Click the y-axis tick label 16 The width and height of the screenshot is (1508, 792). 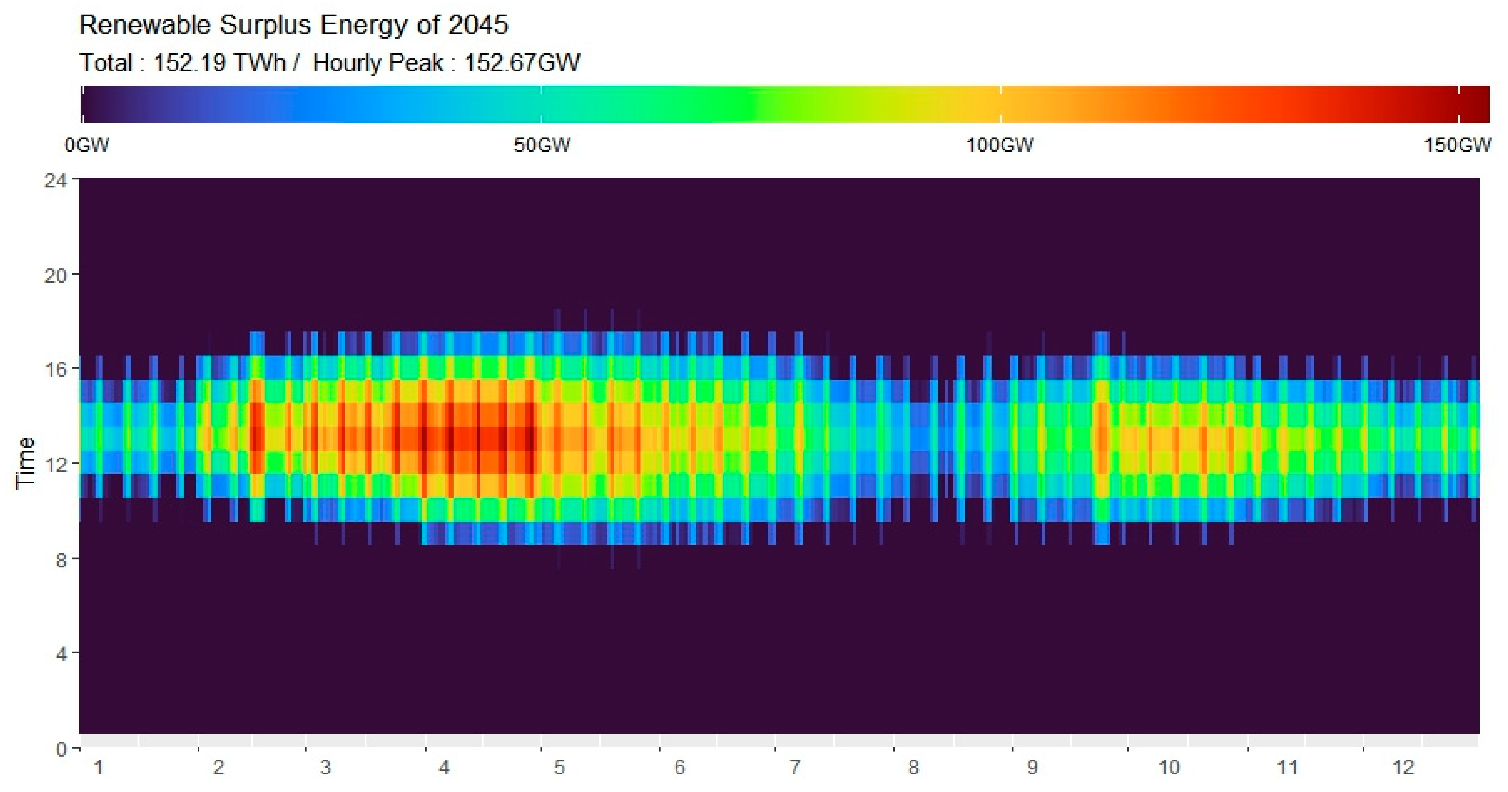[x=55, y=369]
